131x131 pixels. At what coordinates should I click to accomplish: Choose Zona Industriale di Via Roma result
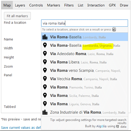[84, 112]
